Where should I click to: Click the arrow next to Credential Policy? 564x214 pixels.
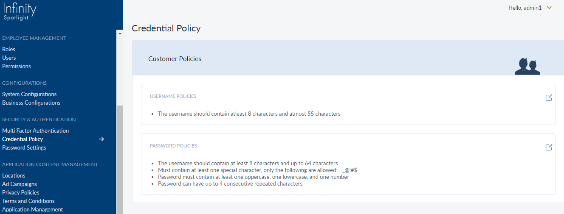101,139
